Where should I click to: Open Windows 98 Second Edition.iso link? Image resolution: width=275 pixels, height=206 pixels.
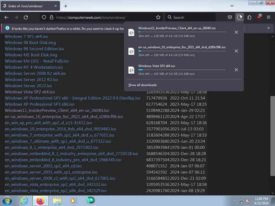point(34,49)
